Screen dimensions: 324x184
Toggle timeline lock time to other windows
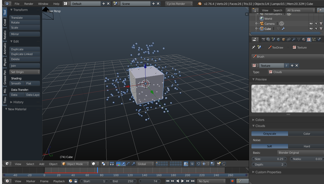75,181
